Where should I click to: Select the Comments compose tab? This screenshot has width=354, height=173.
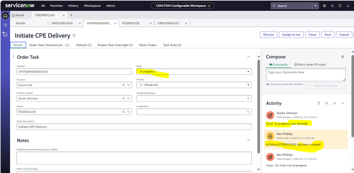tap(278, 65)
